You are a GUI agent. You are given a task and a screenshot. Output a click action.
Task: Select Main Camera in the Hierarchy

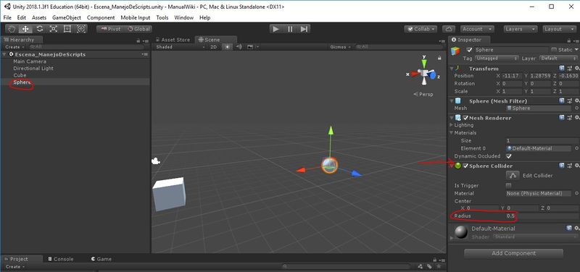(x=30, y=61)
